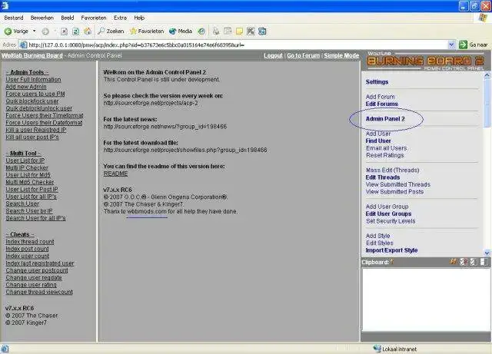
Task: Refresh the page with the green arrows icon
Action: 75,31
